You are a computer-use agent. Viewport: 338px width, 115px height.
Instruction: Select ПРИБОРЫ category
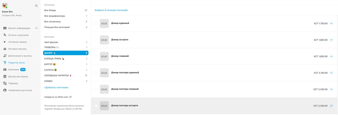(66, 47)
